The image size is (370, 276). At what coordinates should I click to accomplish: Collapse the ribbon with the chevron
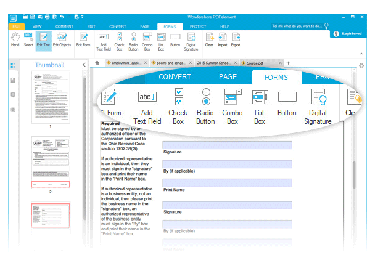tap(361, 54)
